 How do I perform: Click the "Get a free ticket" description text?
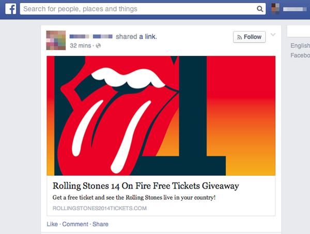point(134,198)
